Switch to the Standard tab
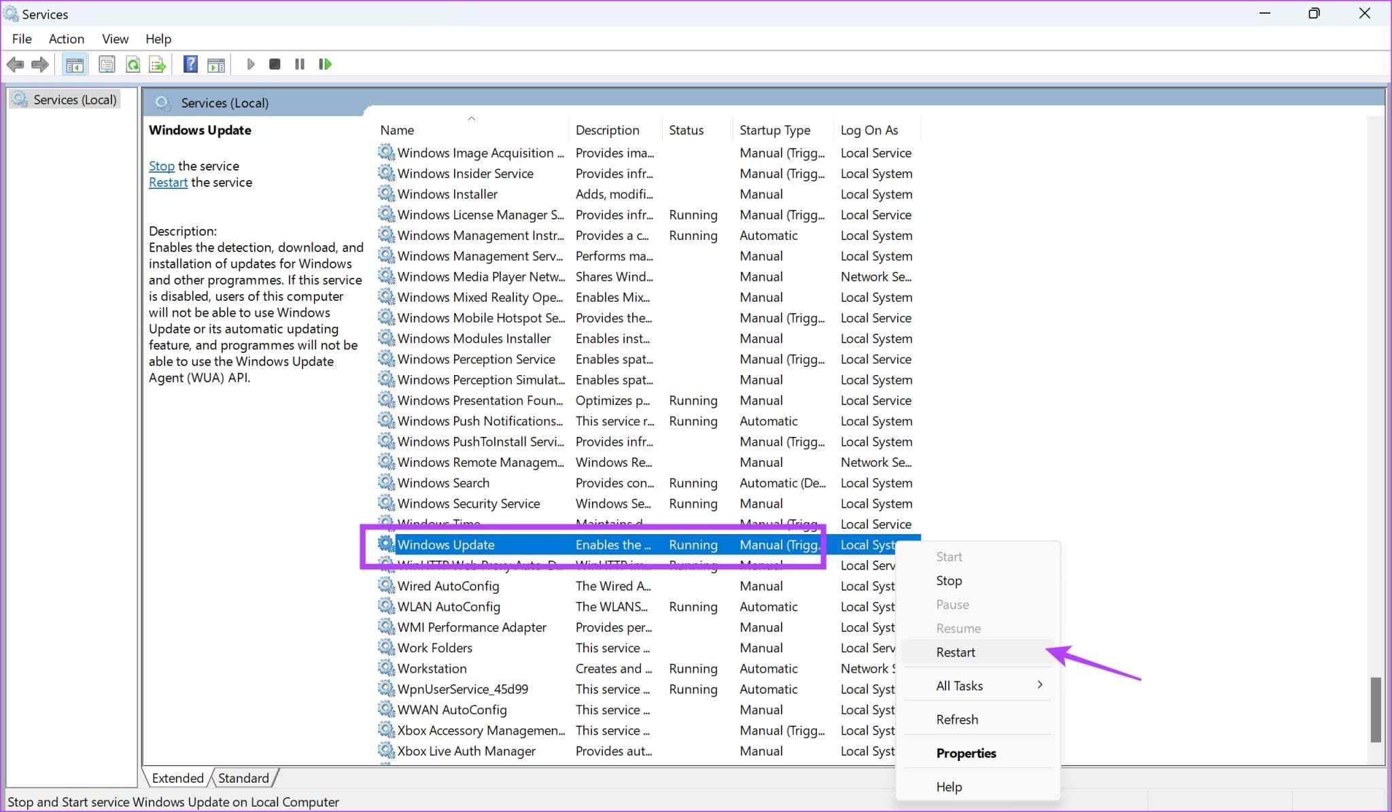The height and width of the screenshot is (812, 1392). click(243, 777)
